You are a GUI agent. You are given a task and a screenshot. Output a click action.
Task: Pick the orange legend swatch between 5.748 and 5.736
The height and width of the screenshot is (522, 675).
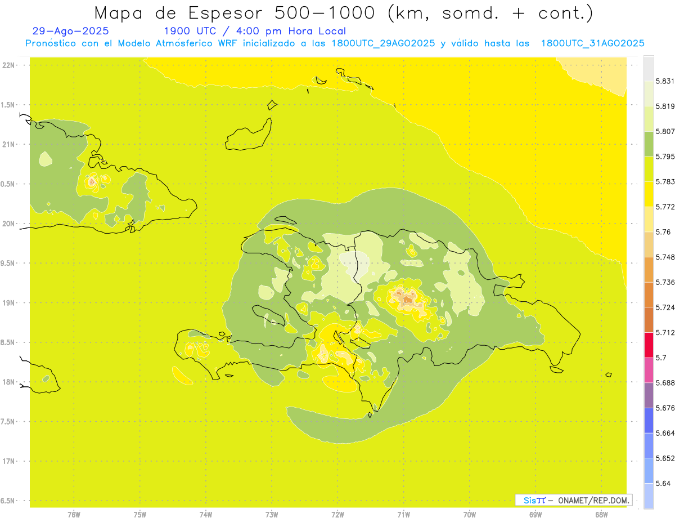tap(649, 269)
